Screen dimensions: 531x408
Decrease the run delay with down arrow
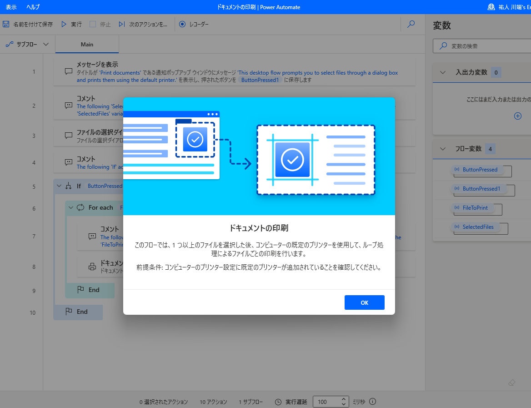tap(343, 404)
